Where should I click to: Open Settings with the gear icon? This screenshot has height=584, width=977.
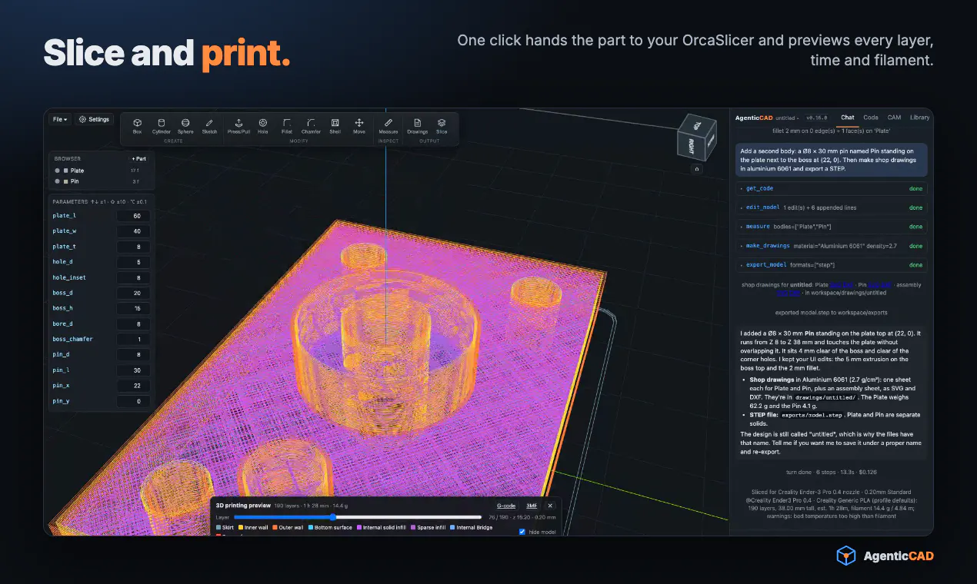pos(95,119)
